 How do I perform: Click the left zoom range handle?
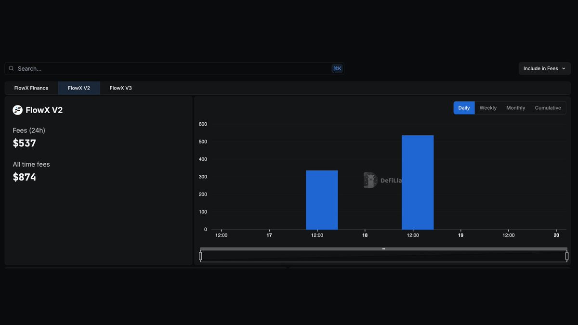tap(201, 256)
